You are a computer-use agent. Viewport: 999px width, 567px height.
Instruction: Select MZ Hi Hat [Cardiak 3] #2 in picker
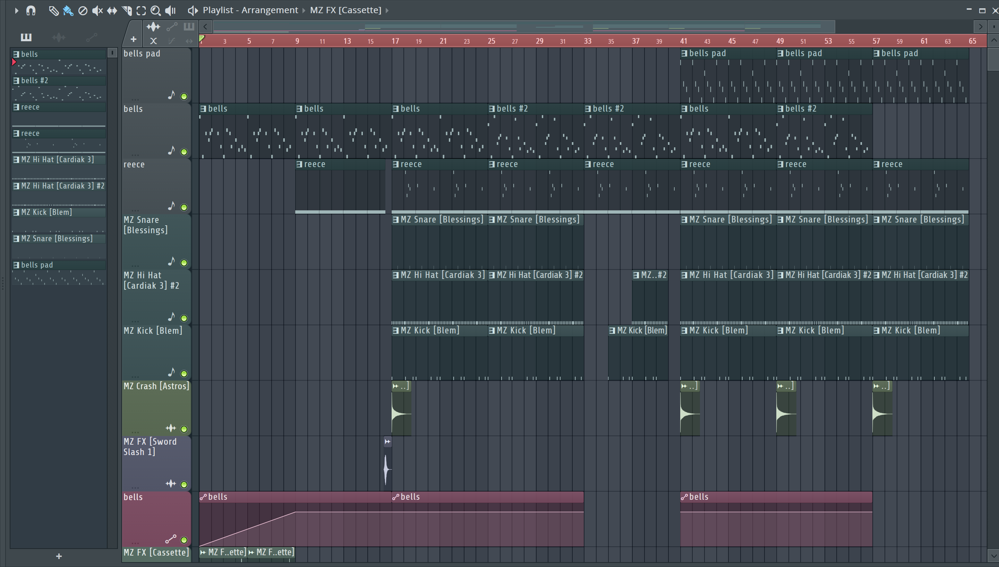pyautogui.click(x=59, y=193)
